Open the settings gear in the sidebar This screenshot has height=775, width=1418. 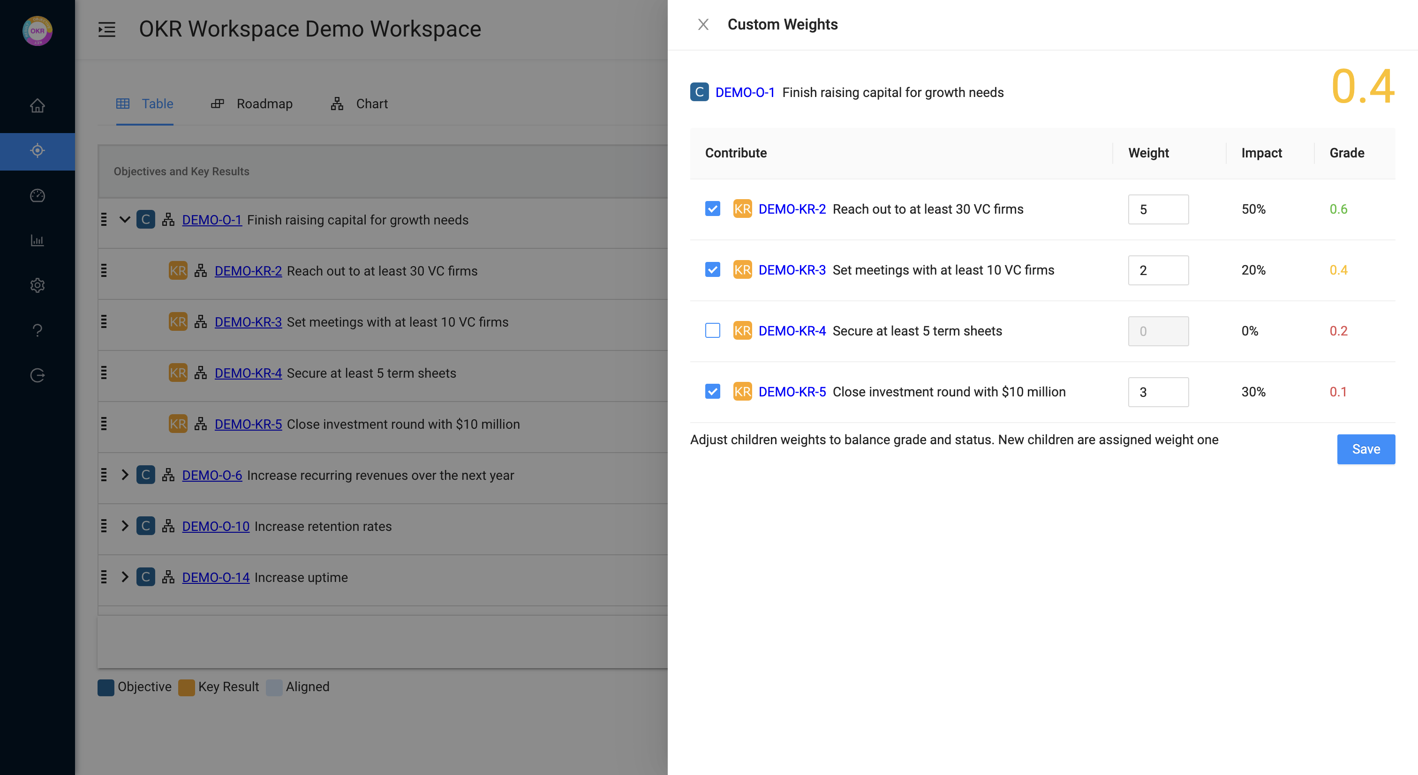tap(38, 285)
